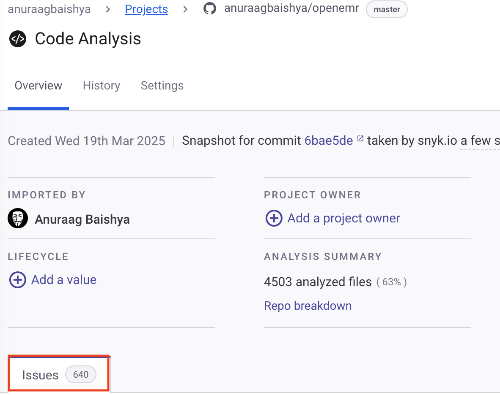Switch to the History tab
This screenshot has width=500, height=395.
click(102, 86)
